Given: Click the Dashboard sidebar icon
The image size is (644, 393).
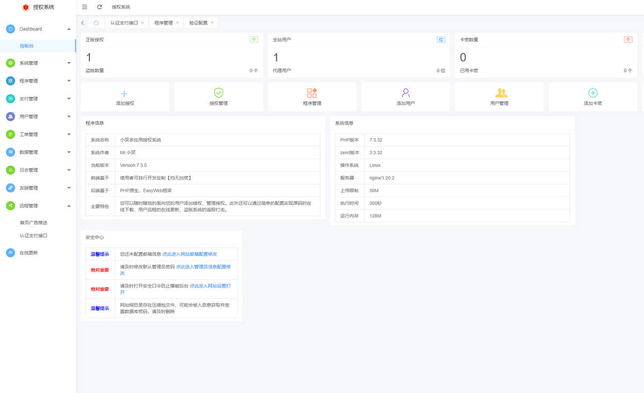Looking at the screenshot, I should 10,29.
